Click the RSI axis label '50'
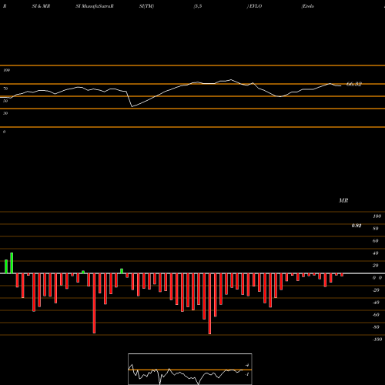Viewport: 385px width, 385px height. [x=5, y=101]
